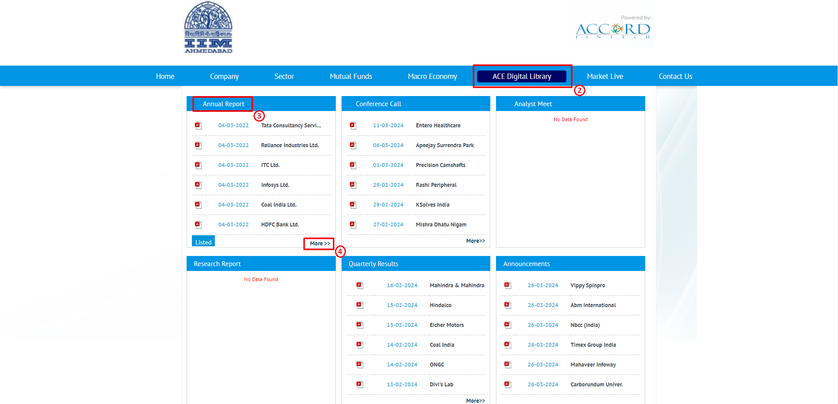Open PDF icon for Coal India Ltd. annual report
Image resolution: width=838 pixels, height=404 pixels.
[x=198, y=205]
